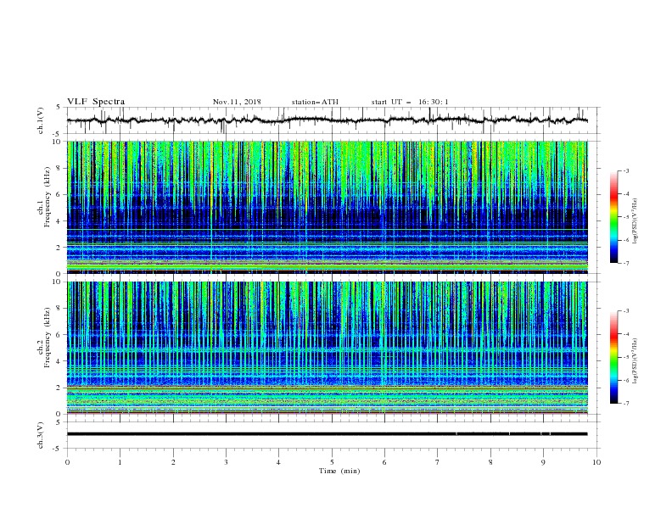Screen dimensions: 672x519
Task: Click tick label 3 on the Time axis
Action: (x=226, y=462)
